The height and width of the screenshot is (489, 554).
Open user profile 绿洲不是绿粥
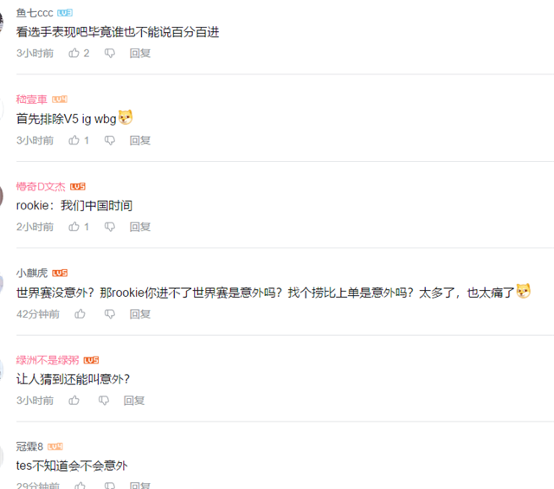(48, 360)
